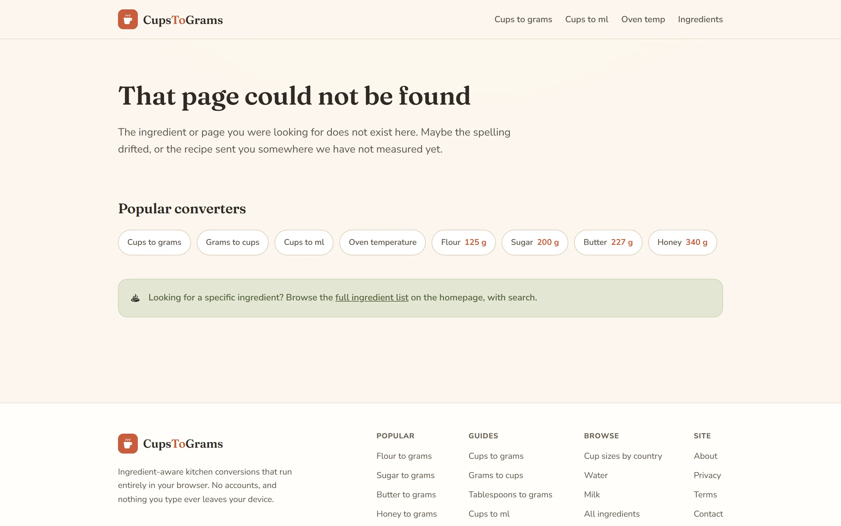Open the Oven temperature converter pill
Image resolution: width=841 pixels, height=526 pixels.
click(x=382, y=243)
